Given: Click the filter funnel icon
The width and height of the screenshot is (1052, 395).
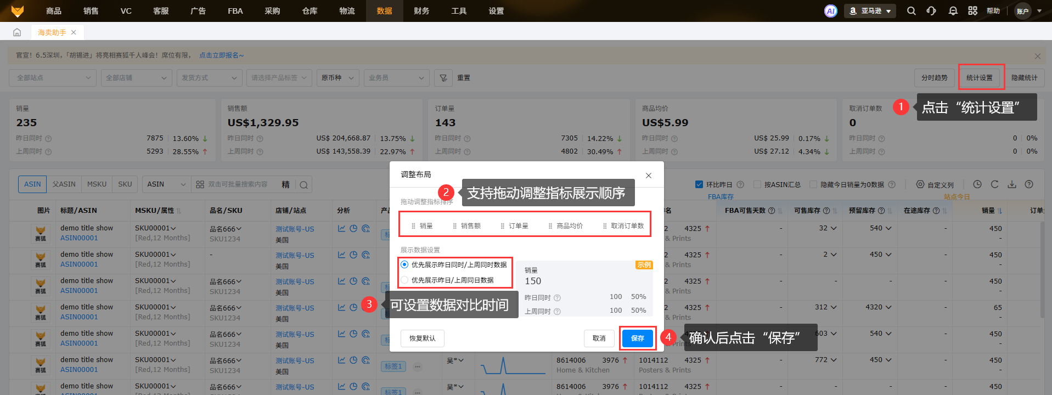Looking at the screenshot, I should point(443,78).
